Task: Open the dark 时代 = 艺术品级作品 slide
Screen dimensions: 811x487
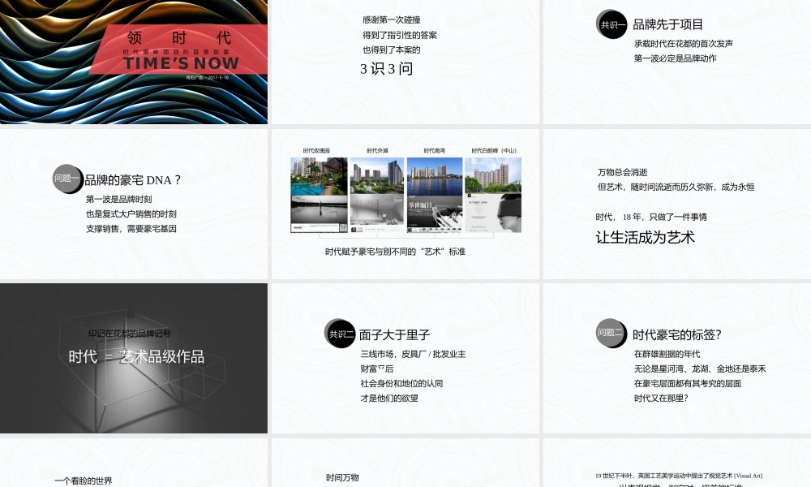Action: pyautogui.click(x=134, y=358)
